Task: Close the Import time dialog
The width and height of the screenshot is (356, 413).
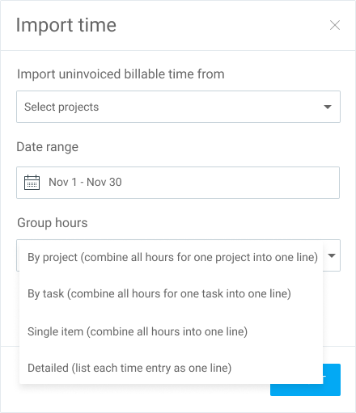Action: coord(335,25)
